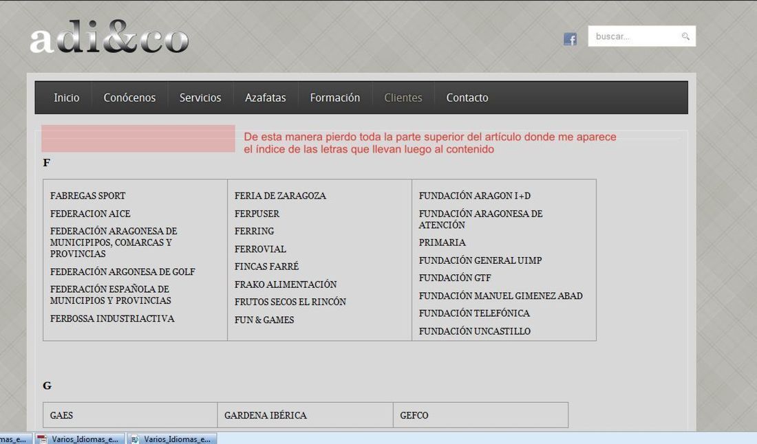The height and width of the screenshot is (444, 757).
Task: Open the Facebook page icon
Action: tap(571, 39)
